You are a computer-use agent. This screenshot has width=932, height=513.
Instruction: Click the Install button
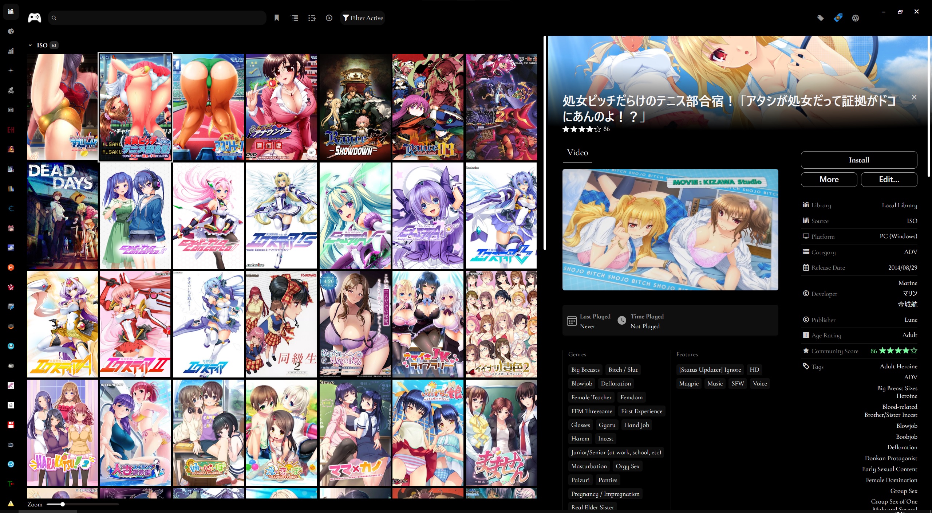(x=858, y=160)
